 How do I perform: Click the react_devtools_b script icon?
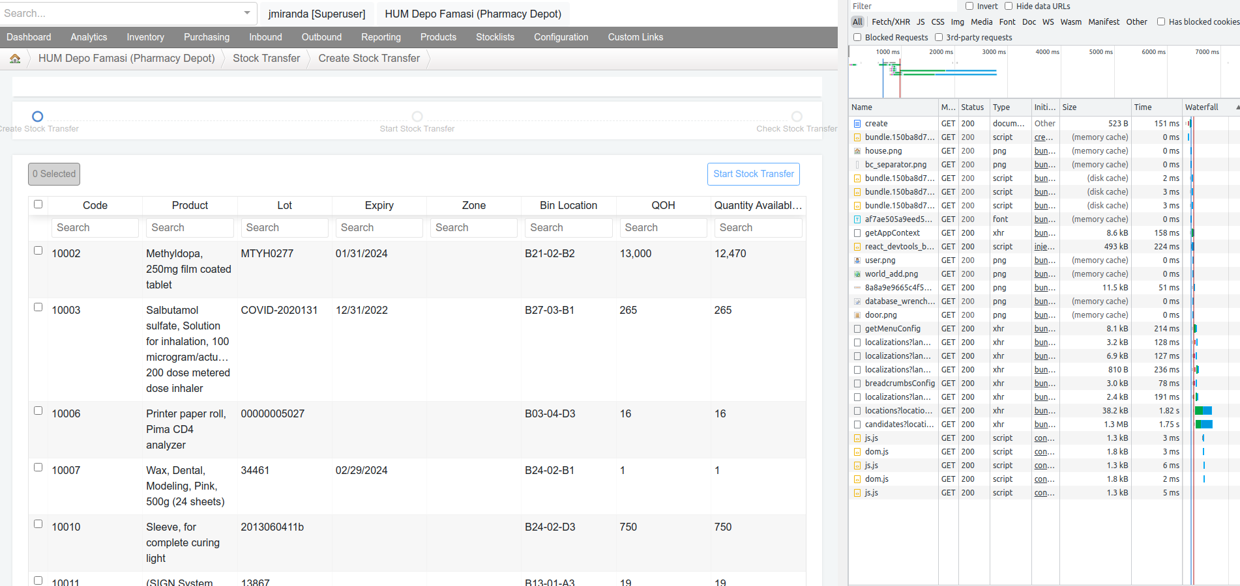point(857,247)
